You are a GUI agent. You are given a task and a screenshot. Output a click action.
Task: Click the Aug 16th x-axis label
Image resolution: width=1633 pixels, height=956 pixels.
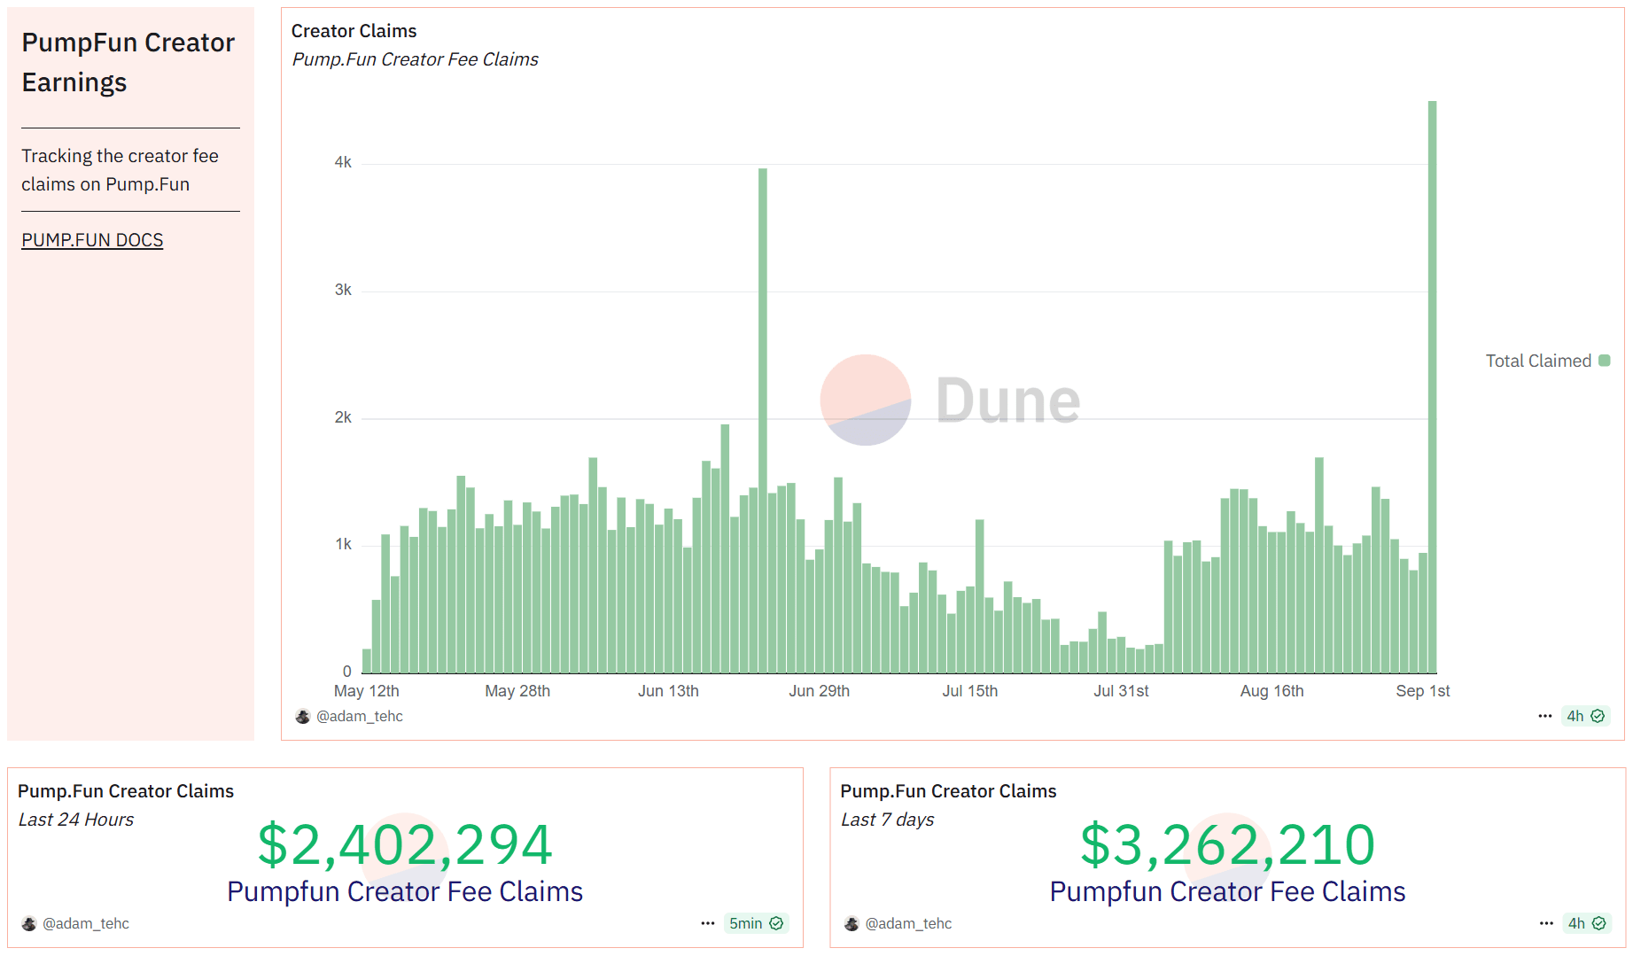pyautogui.click(x=1271, y=691)
